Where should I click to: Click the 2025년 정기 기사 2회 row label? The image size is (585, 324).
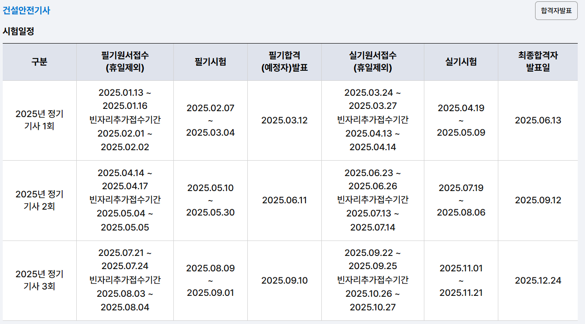click(x=39, y=200)
